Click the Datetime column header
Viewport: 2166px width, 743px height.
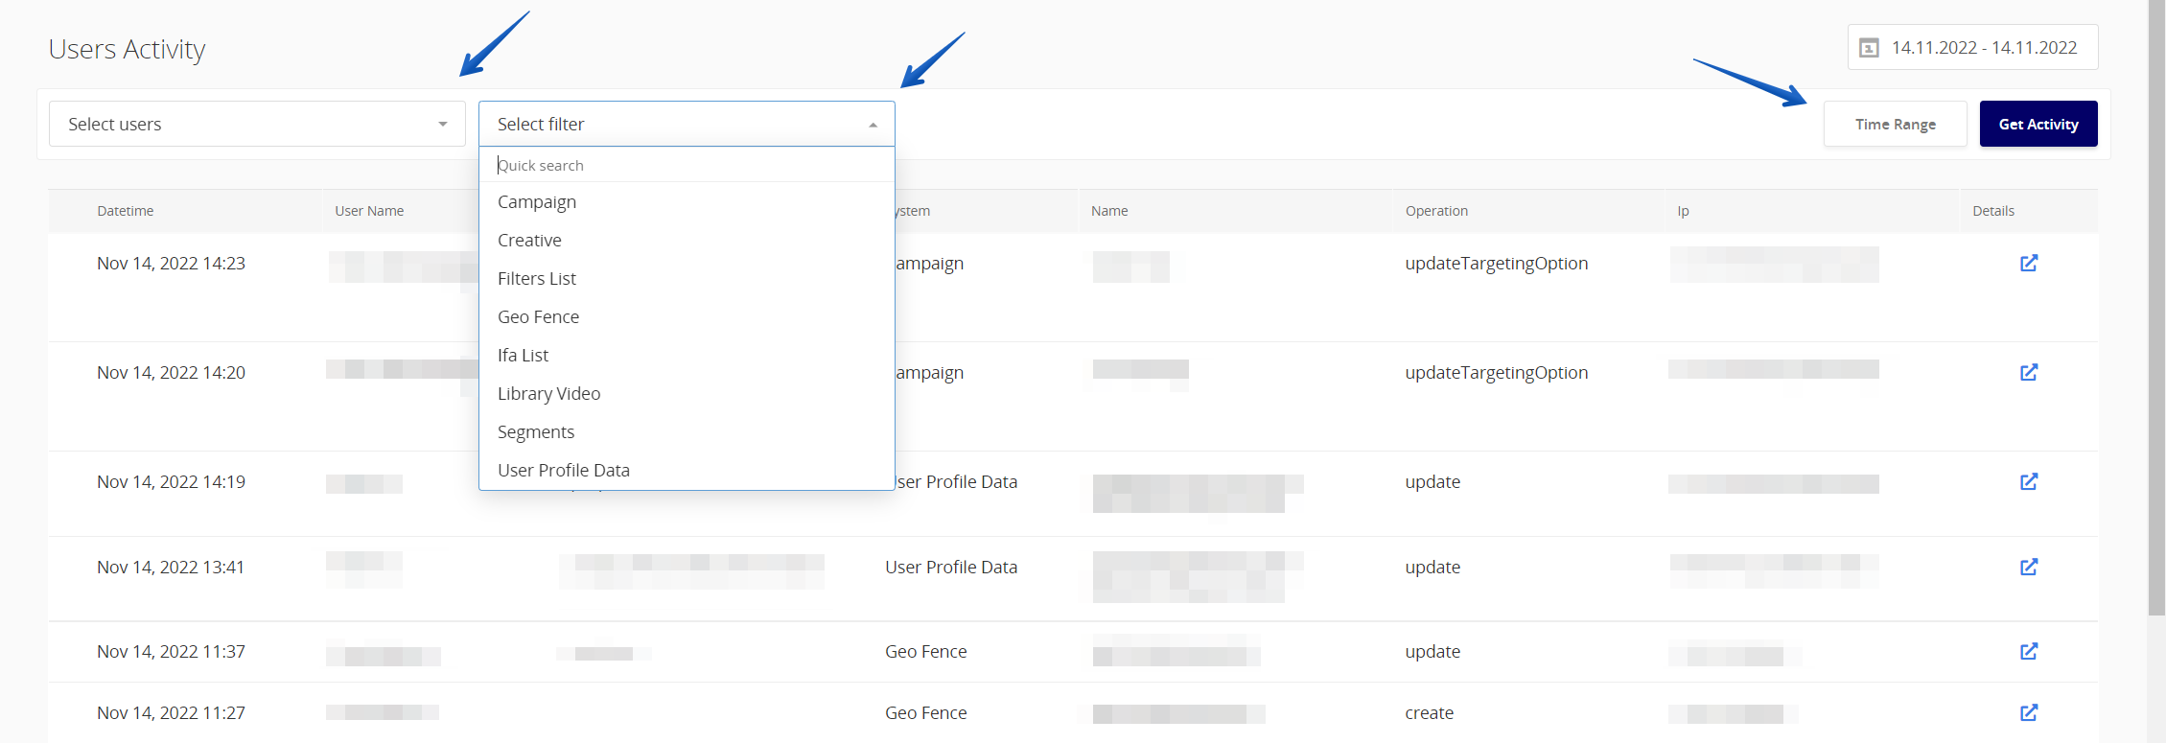(x=126, y=211)
